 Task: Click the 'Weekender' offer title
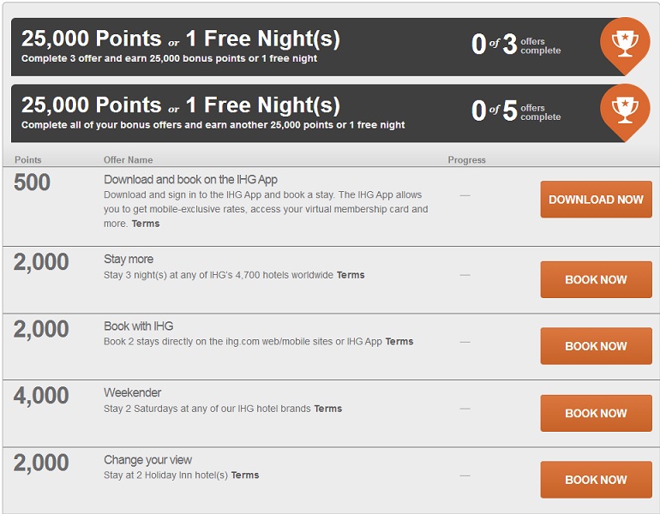tap(133, 393)
